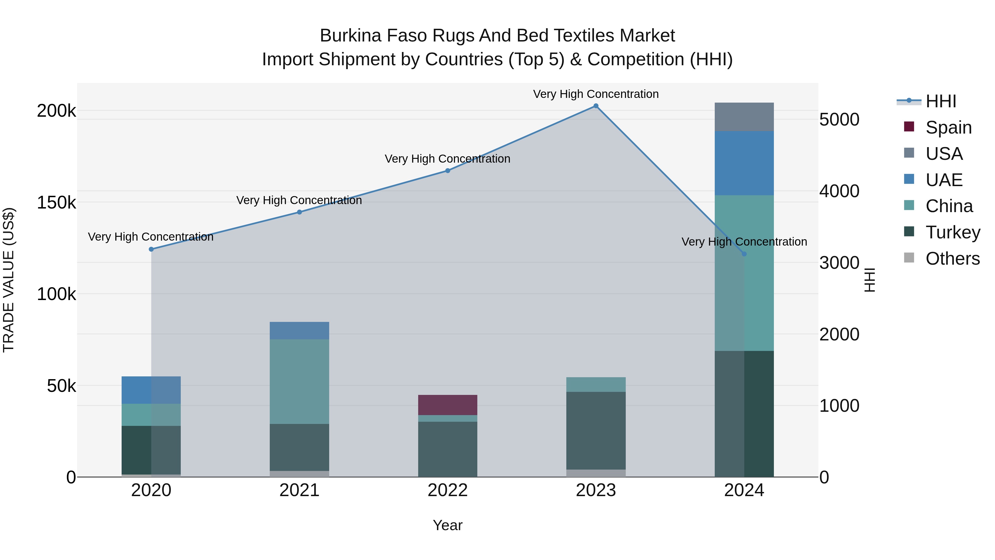
Task: Toggle the Spain legend entry
Action: 938,127
